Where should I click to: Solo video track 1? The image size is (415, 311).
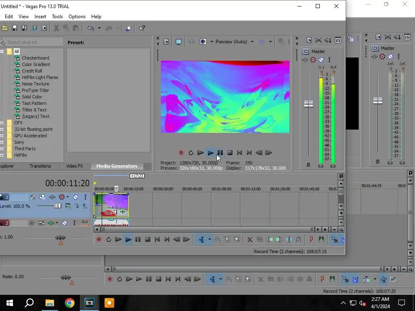click(x=85, y=197)
